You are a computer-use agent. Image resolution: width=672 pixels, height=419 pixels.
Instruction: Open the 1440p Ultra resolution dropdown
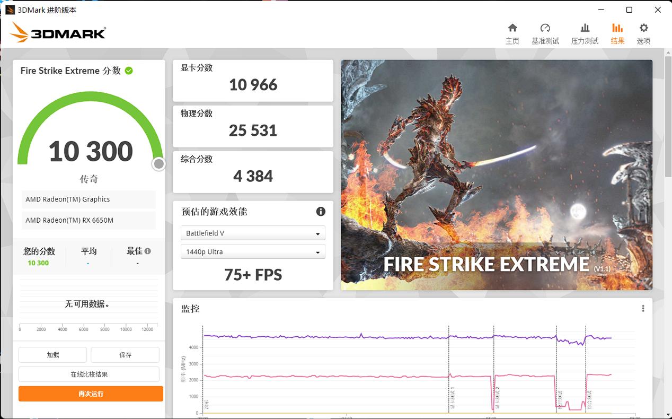pyautogui.click(x=253, y=252)
